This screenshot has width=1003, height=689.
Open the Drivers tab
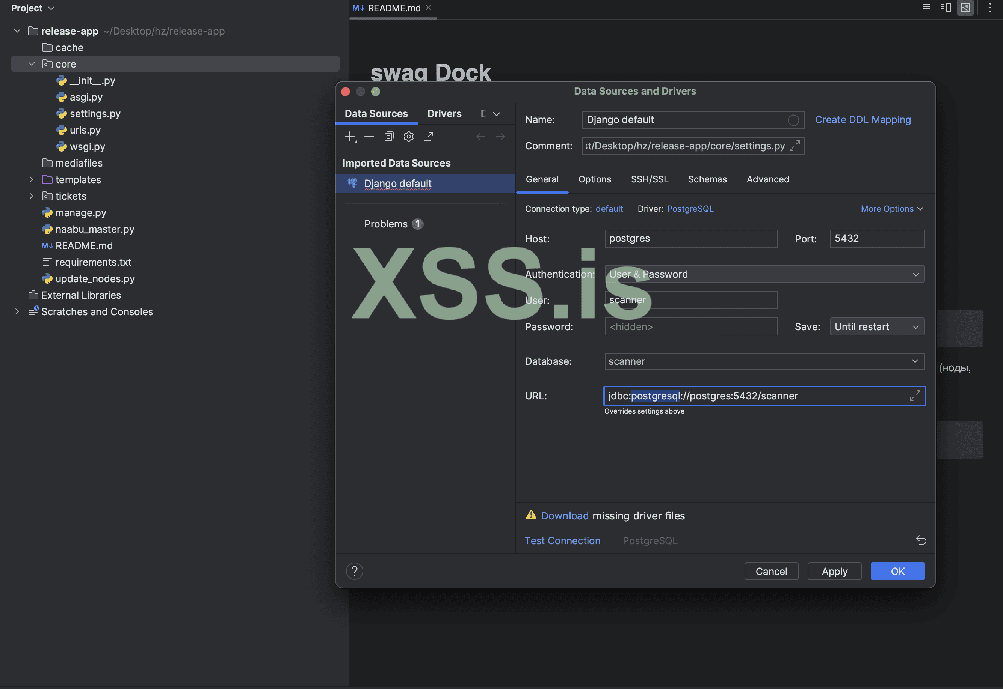444,114
